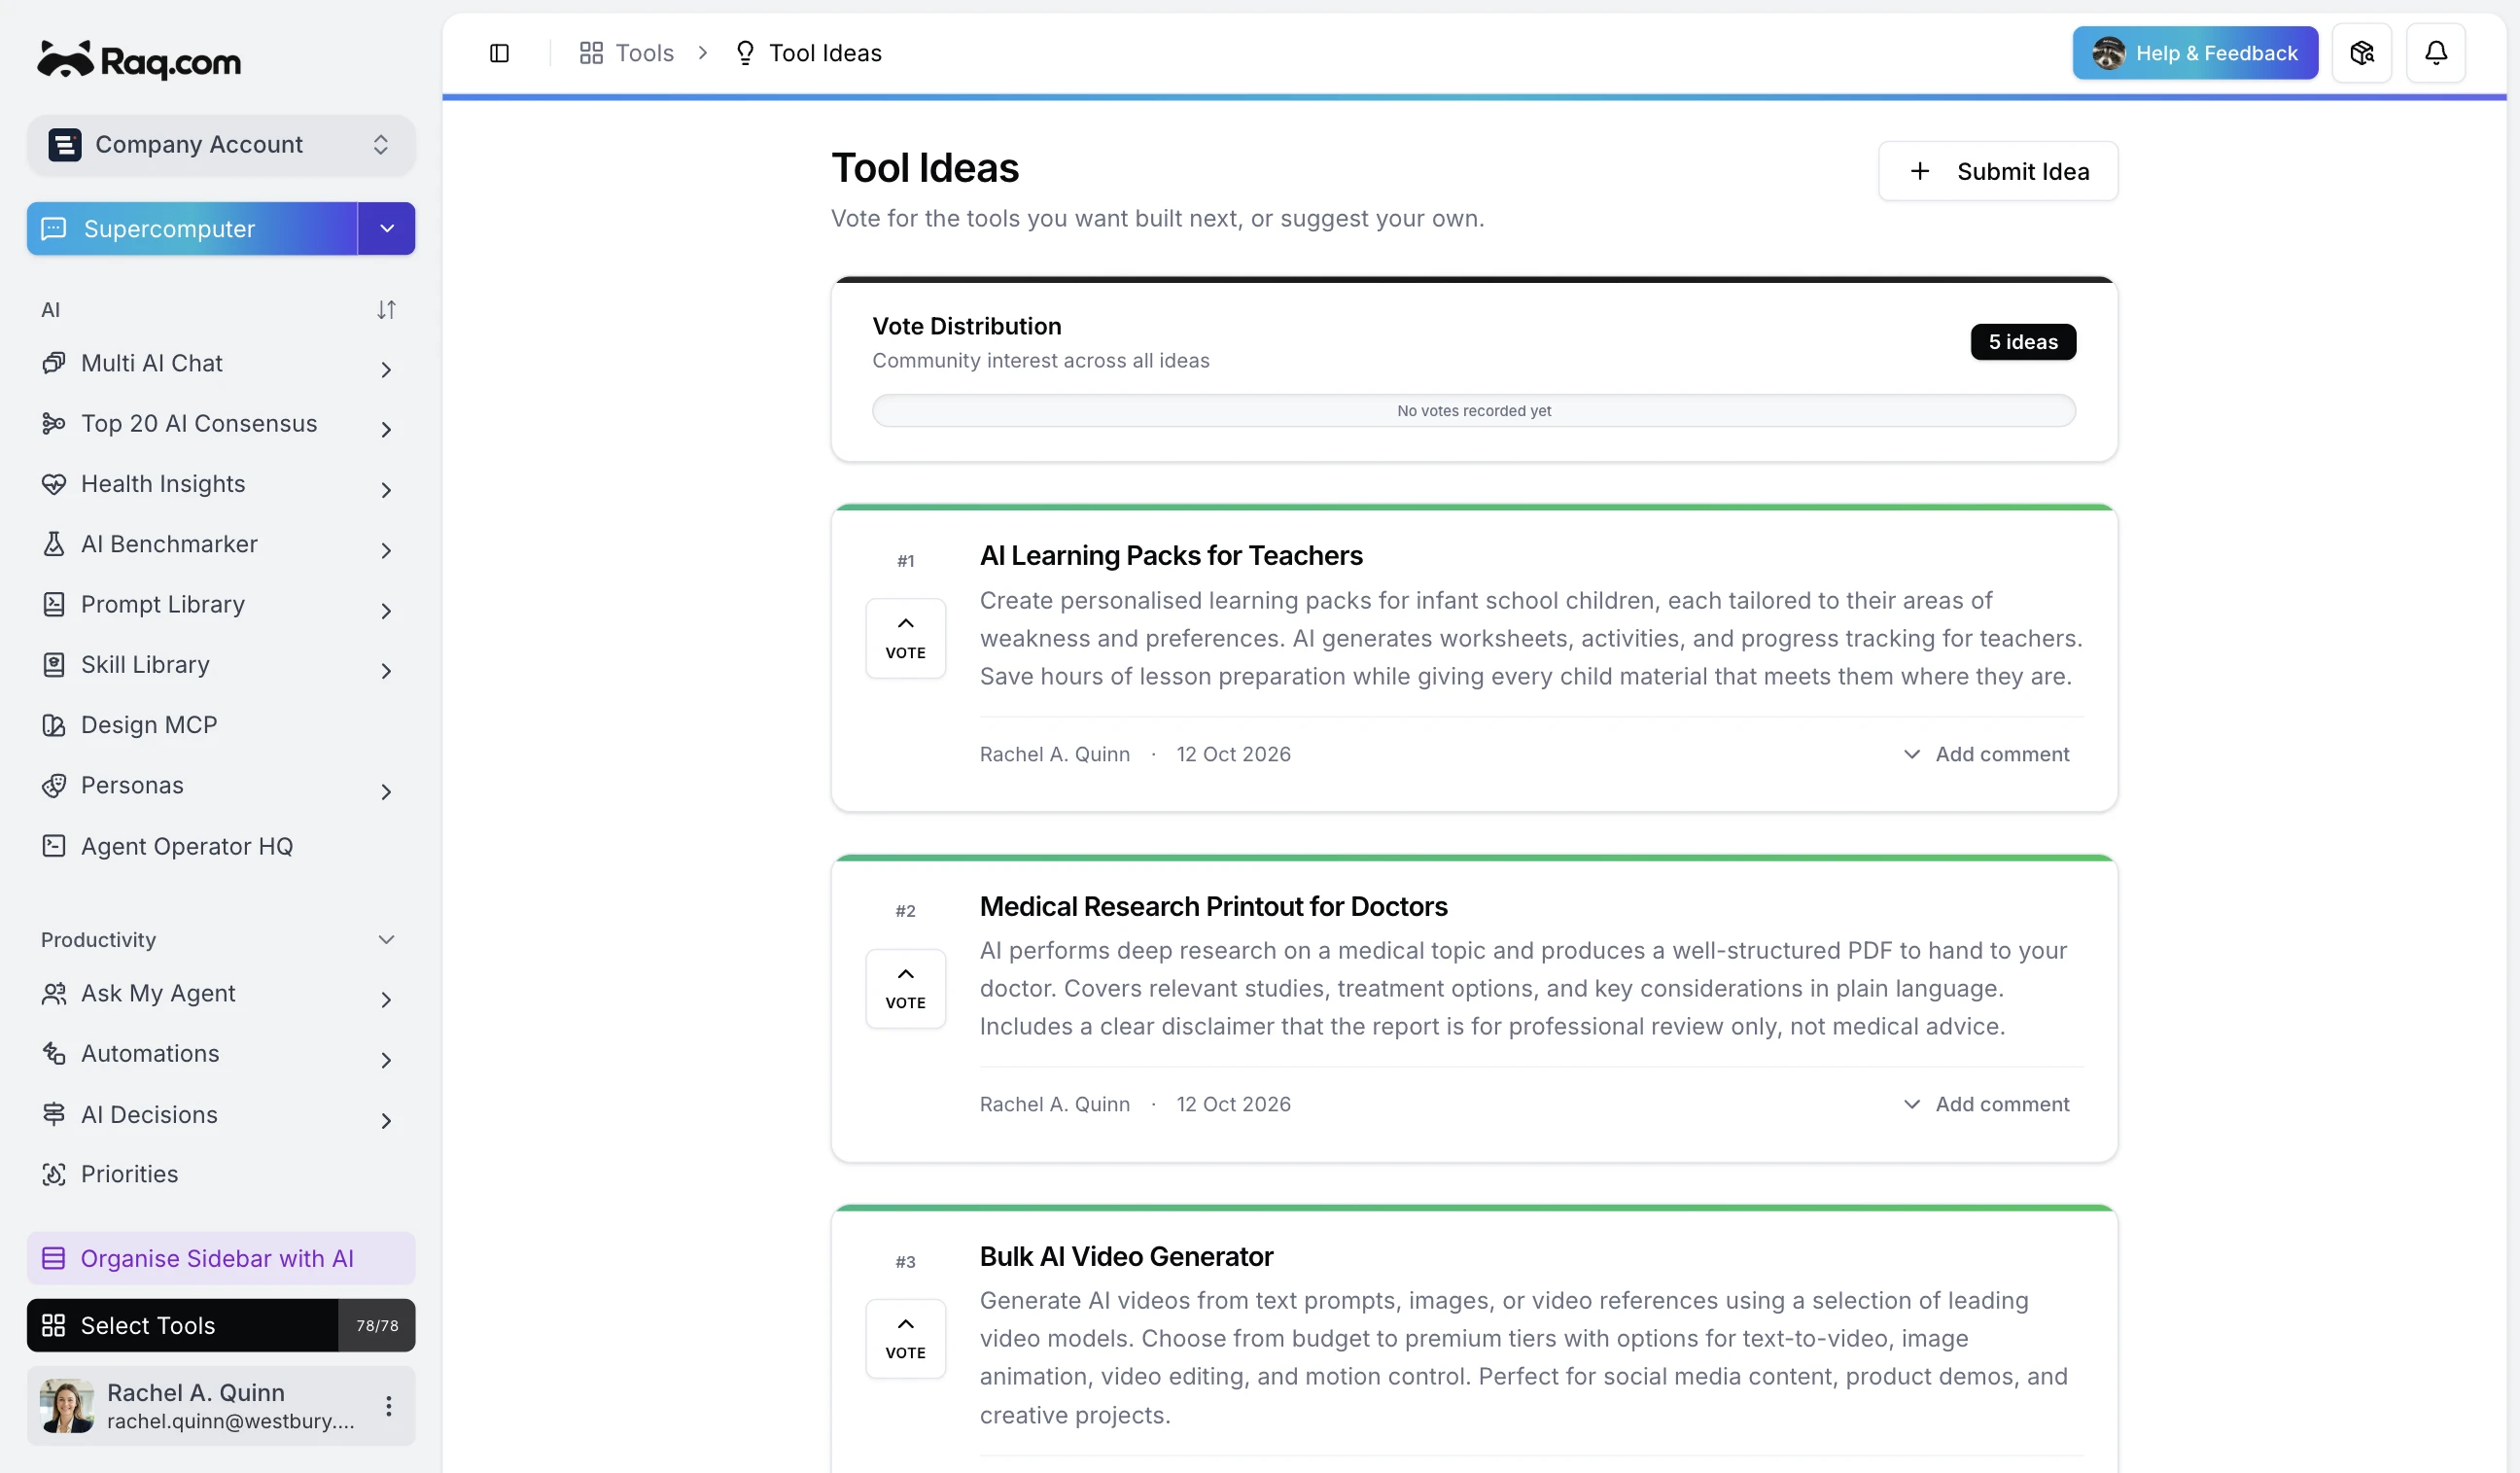Select Tool Ideas breadcrumb
The width and height of the screenshot is (2520, 1473).
pos(808,53)
